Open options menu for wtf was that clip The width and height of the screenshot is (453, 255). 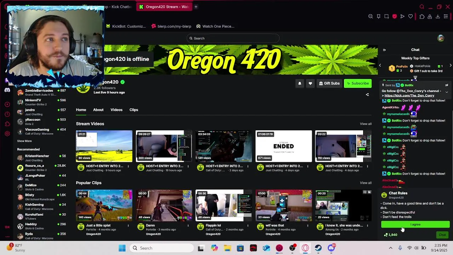[308, 226]
